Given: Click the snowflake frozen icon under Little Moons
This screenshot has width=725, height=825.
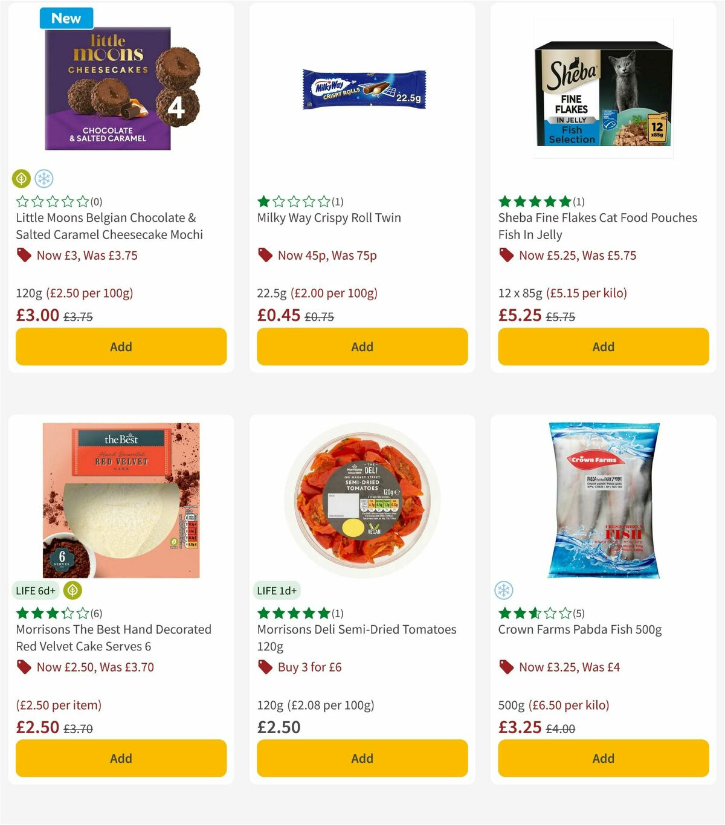Looking at the screenshot, I should pyautogui.click(x=43, y=179).
